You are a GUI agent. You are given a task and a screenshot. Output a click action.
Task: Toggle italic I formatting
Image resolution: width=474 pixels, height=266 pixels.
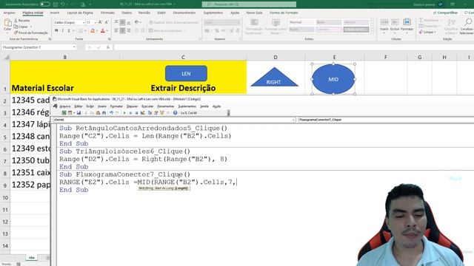coord(62,30)
